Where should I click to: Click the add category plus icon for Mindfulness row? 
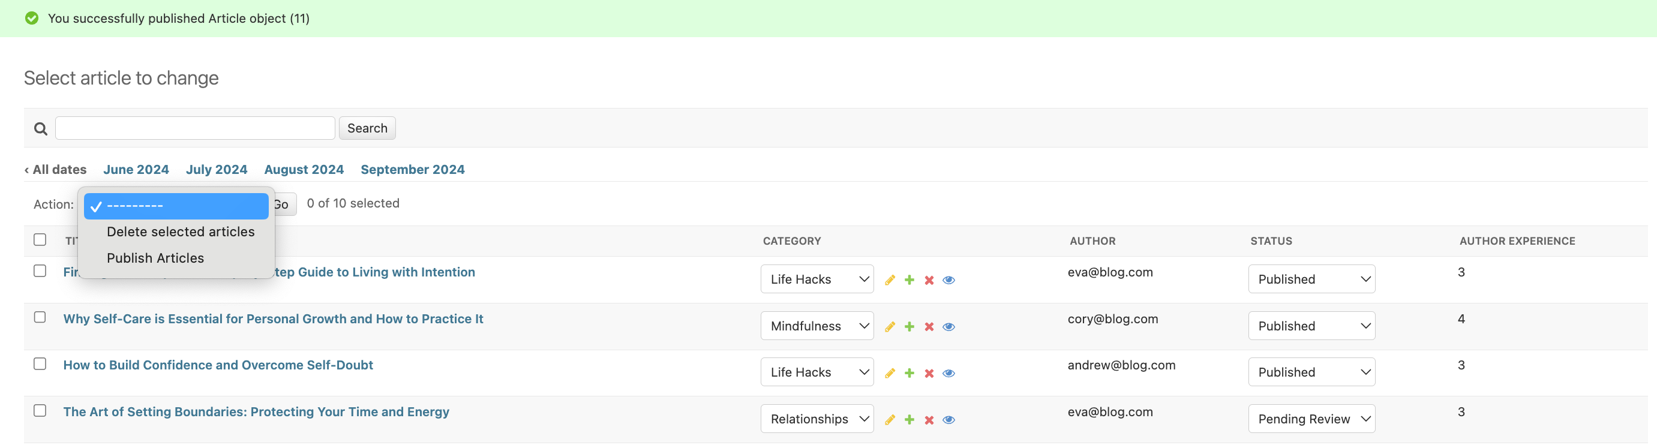[909, 326]
